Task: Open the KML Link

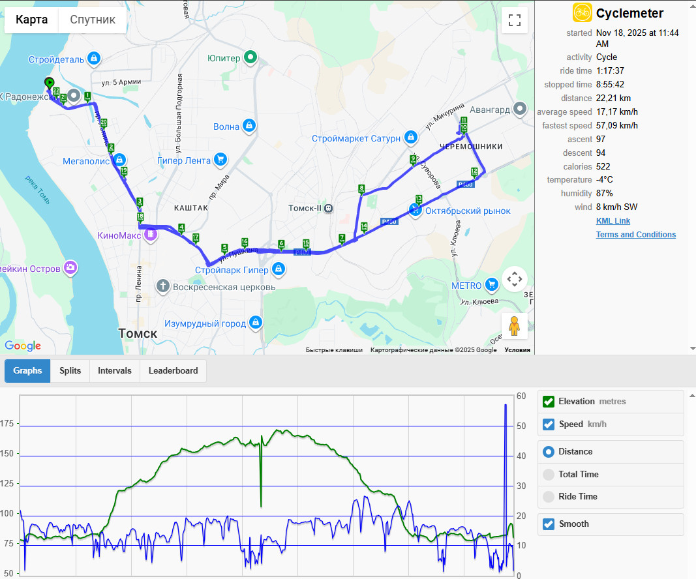Action: (613, 221)
